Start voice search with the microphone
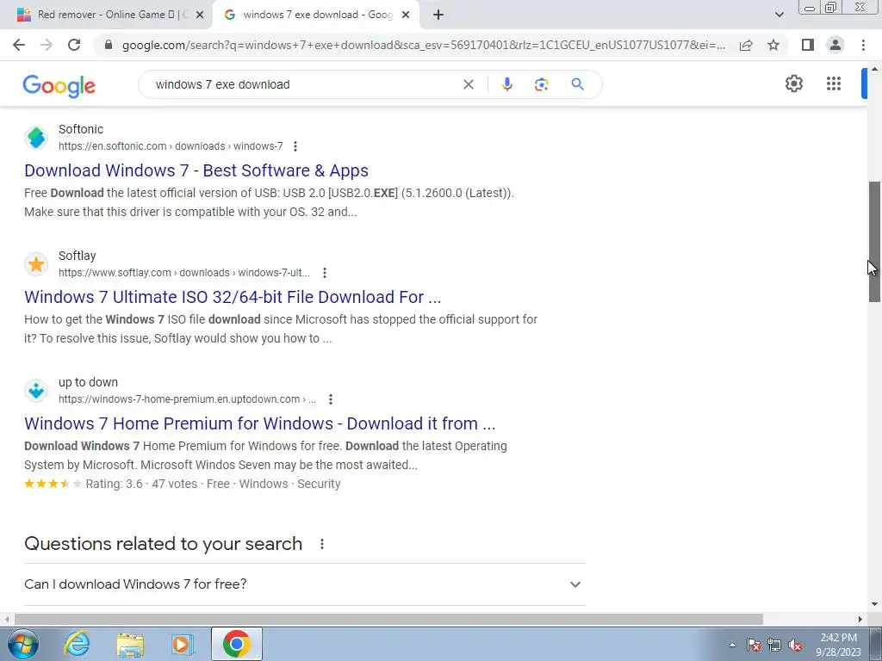 tap(506, 84)
